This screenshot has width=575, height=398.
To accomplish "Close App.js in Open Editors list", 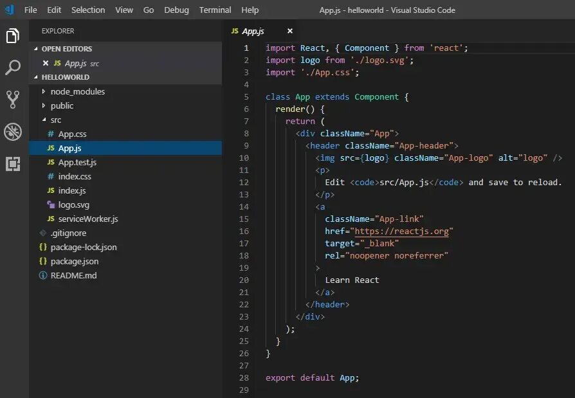I will pos(46,63).
